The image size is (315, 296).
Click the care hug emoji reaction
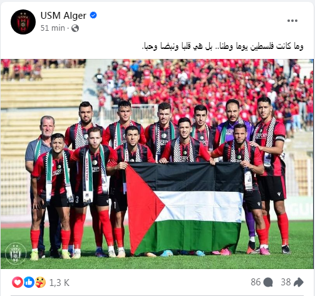(x=40, y=282)
